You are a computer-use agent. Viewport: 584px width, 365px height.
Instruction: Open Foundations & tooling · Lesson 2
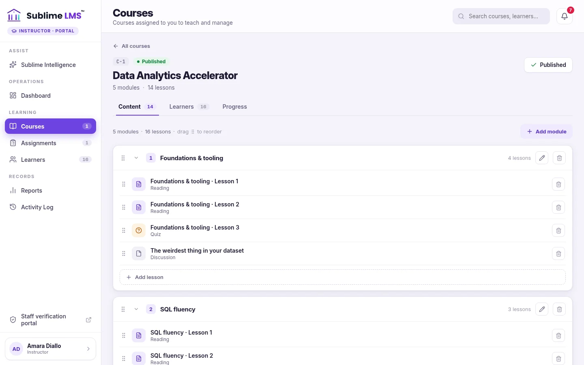pyautogui.click(x=195, y=204)
